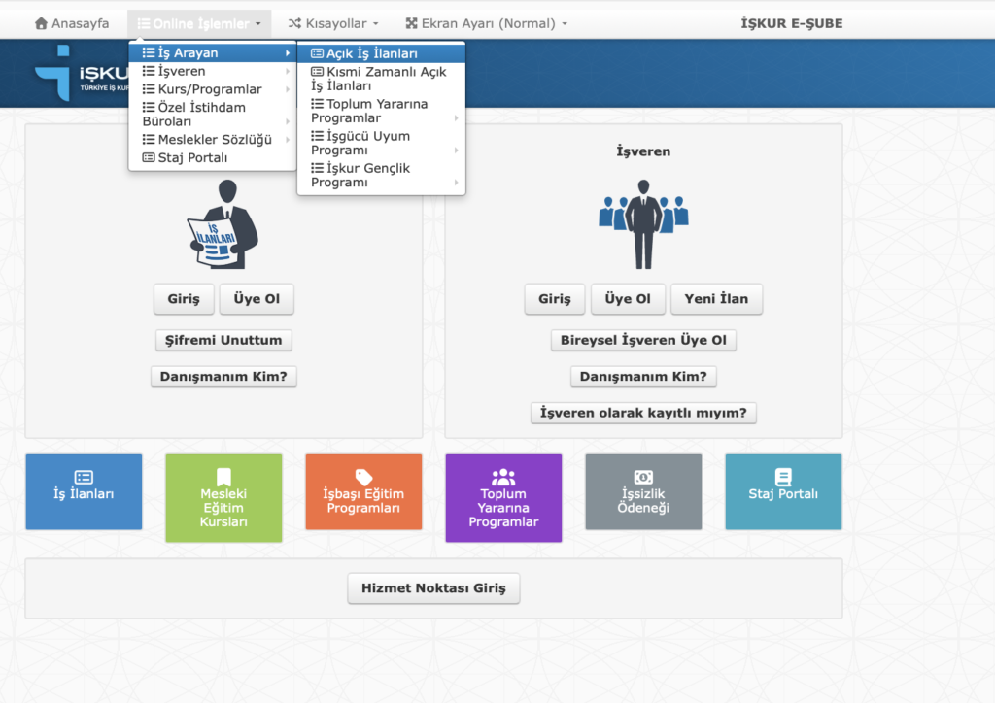Open the Staj Portalı menu entry
The image size is (995, 703).
[x=192, y=157]
